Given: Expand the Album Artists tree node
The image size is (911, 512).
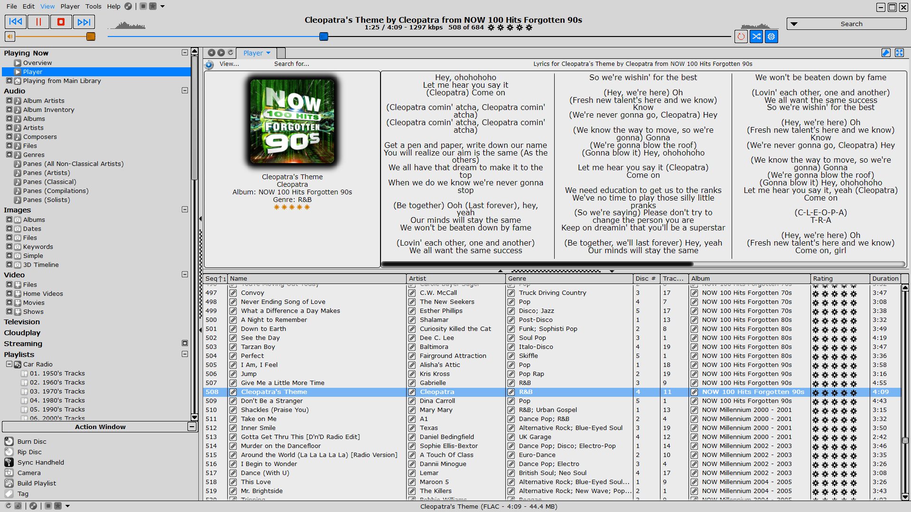Looking at the screenshot, I should pyautogui.click(x=9, y=101).
